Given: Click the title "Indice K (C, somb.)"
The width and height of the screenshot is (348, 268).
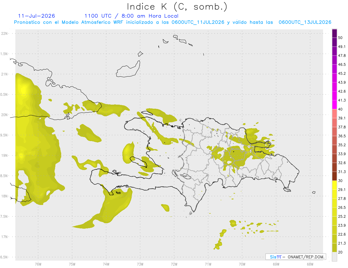Looking at the screenshot, I should point(177,7).
